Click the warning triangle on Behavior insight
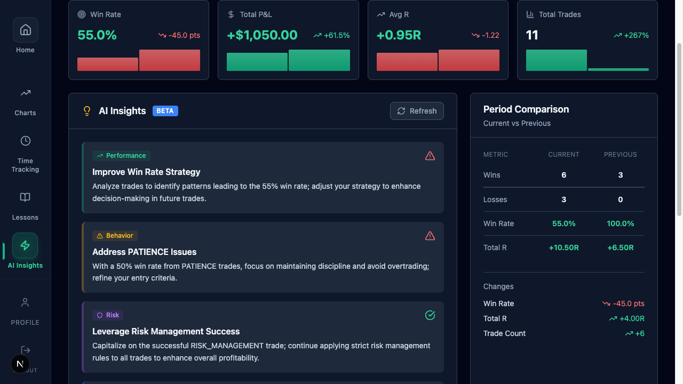This screenshot has height=384, width=683. click(430, 236)
